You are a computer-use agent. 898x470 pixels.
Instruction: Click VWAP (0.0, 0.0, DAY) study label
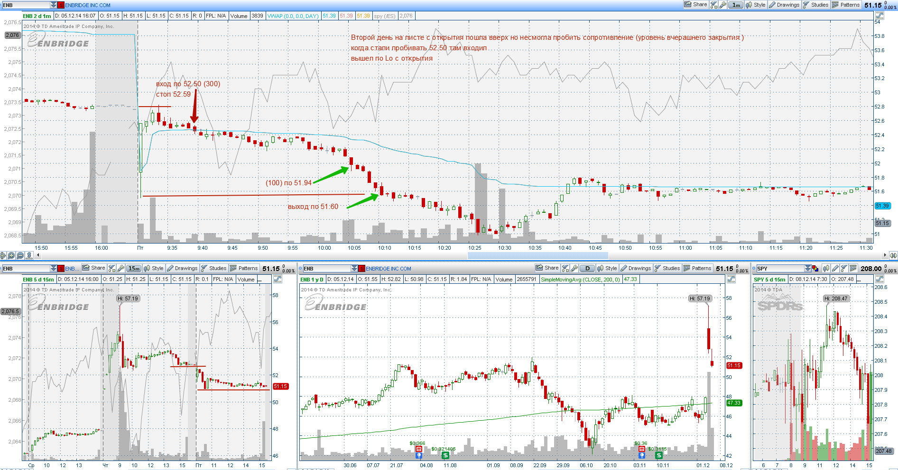coord(293,16)
